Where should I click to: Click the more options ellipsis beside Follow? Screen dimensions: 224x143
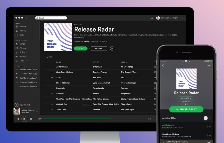point(112,48)
